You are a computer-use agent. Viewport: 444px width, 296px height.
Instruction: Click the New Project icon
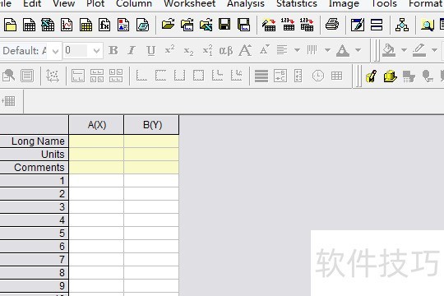click(10, 25)
